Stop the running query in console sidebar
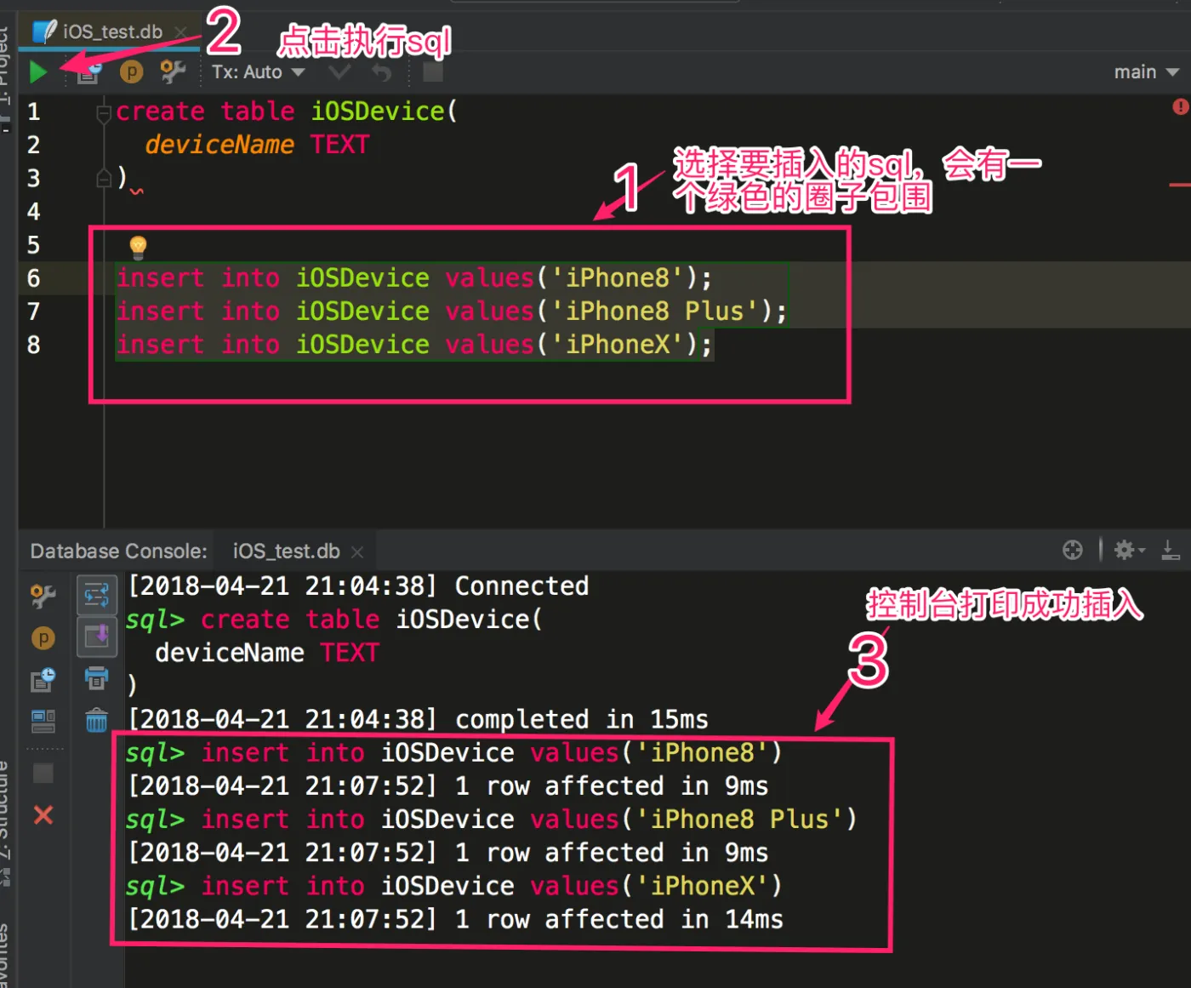Viewport: 1191px width, 988px height. 43,773
